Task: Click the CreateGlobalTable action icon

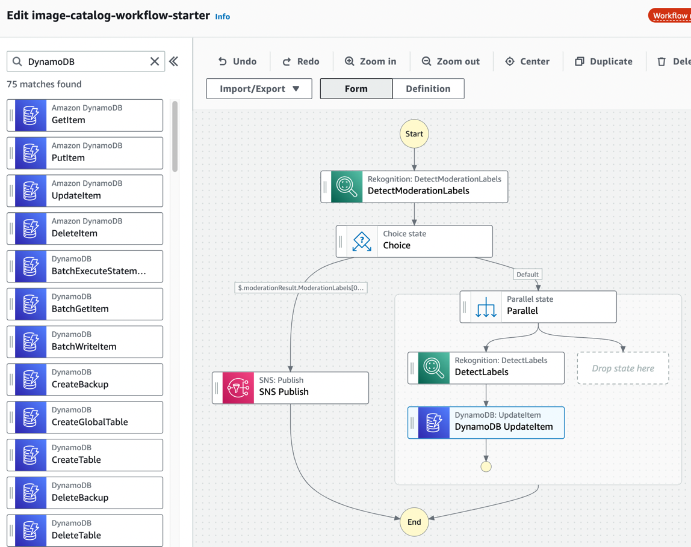Action: point(31,418)
